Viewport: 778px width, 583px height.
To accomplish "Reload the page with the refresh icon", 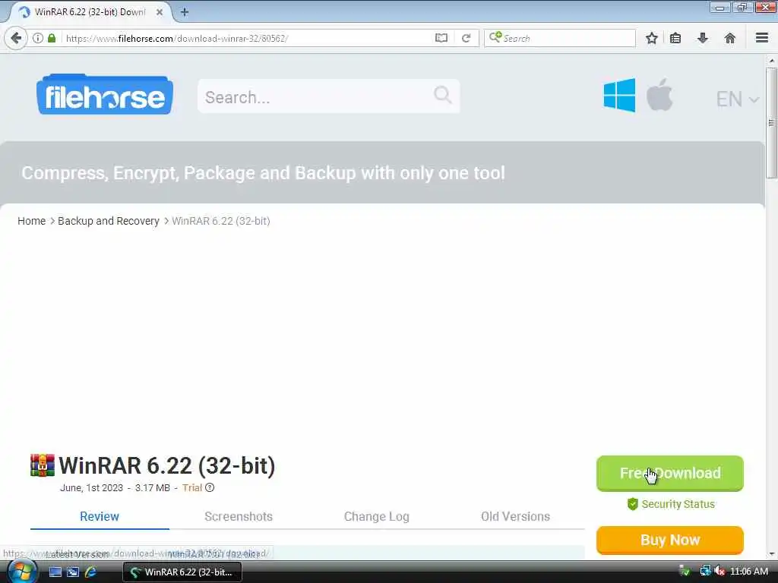I will (x=466, y=38).
